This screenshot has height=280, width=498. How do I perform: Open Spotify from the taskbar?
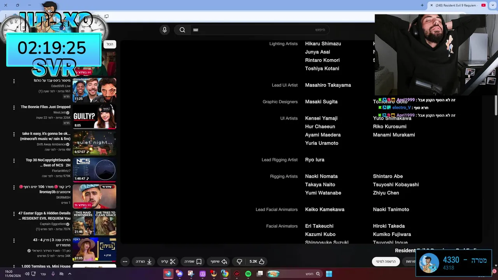click(248, 274)
